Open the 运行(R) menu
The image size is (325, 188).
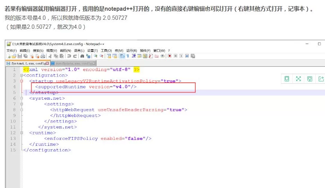pos(131,51)
